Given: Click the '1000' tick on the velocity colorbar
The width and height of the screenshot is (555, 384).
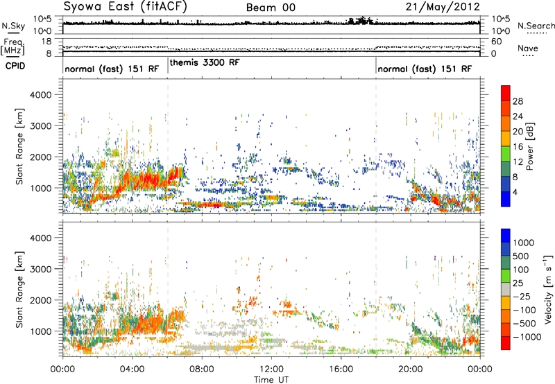Looking at the screenshot, I should 524,243.
